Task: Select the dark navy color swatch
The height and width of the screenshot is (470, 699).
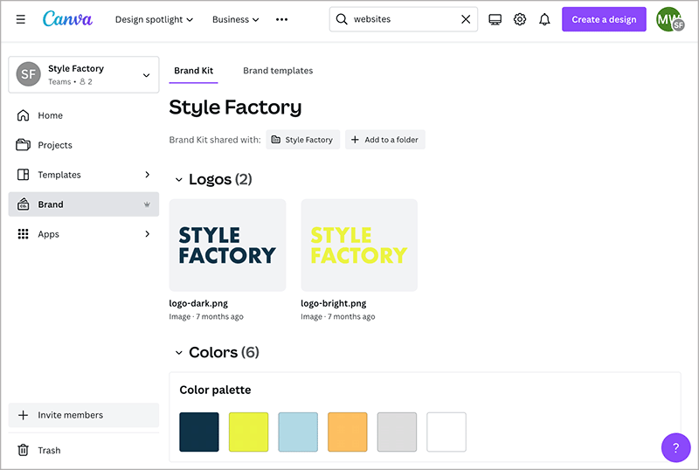Action: click(x=199, y=432)
